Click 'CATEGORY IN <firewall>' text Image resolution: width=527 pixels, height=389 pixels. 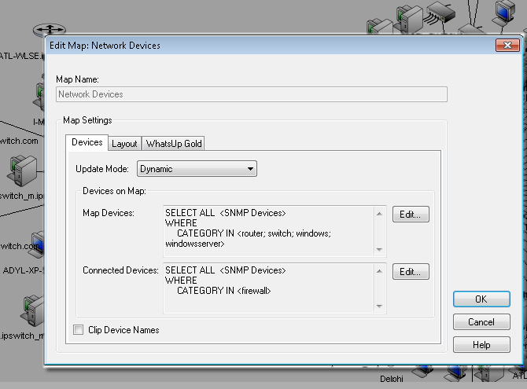point(224,291)
